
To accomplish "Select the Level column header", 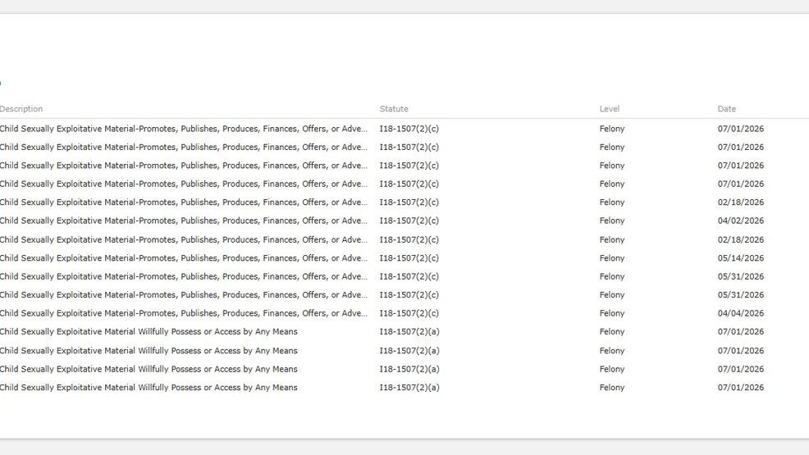I will coord(610,109).
